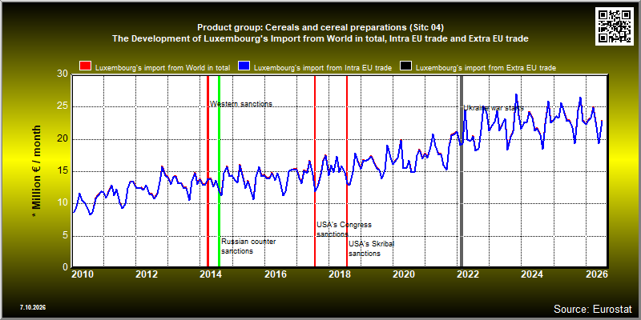Click the 2024 x-axis label
Viewport: 641px width, 320px height.
532,274
